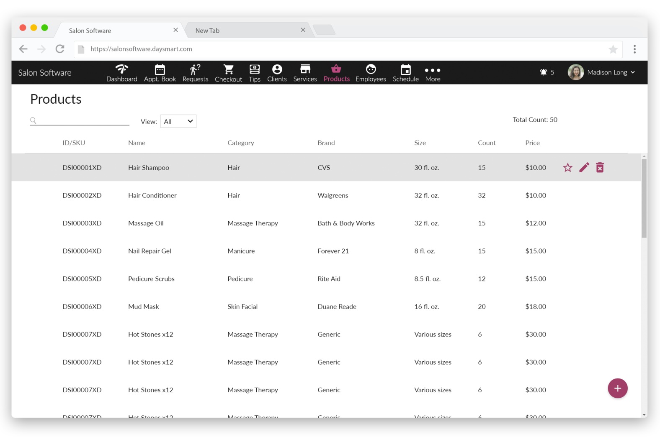Open the Services page

point(305,73)
